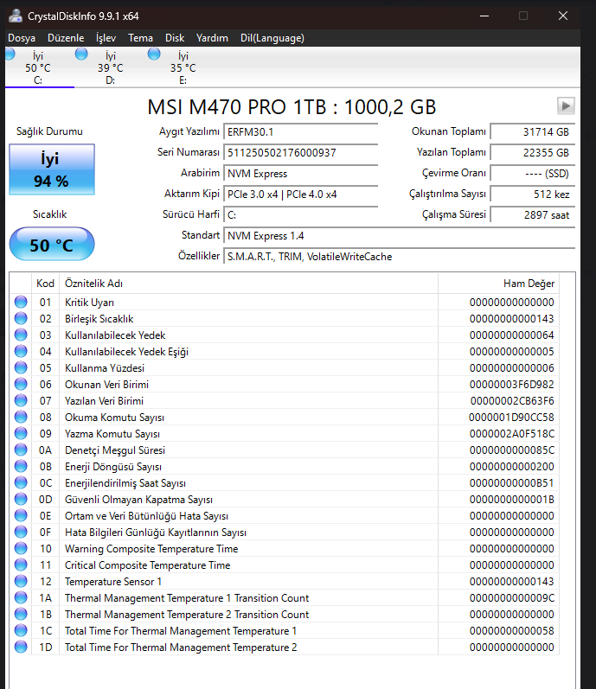Click the Özellikler field value

(399, 257)
